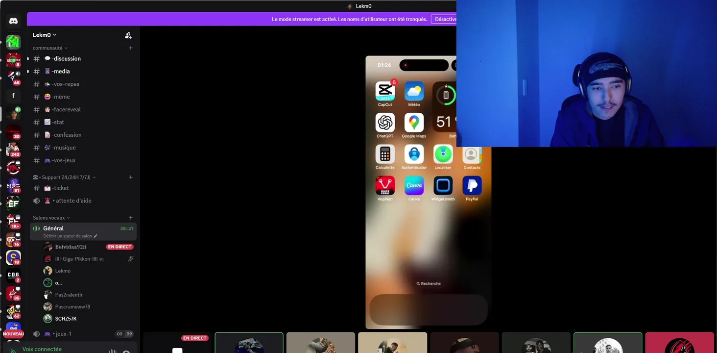Click the Voix connectée status text
Image resolution: width=717 pixels, height=353 pixels.
42,349
